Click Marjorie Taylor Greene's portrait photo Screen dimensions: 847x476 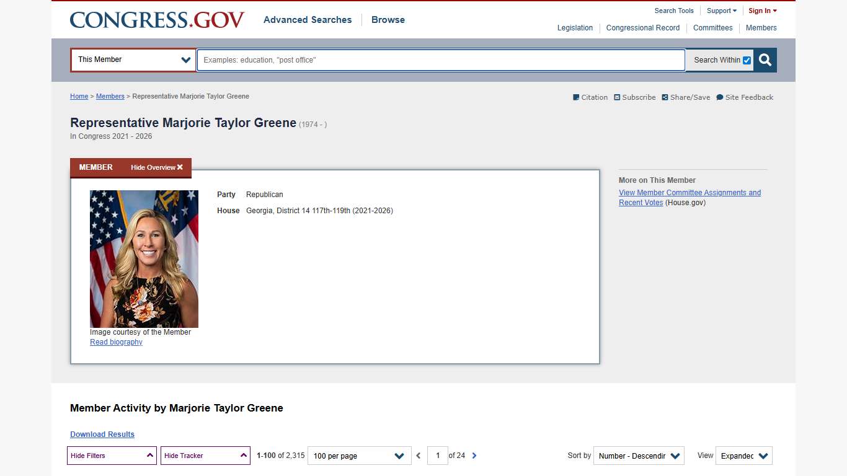[144, 258]
